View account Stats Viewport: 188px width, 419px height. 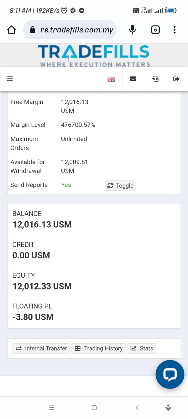click(142, 348)
